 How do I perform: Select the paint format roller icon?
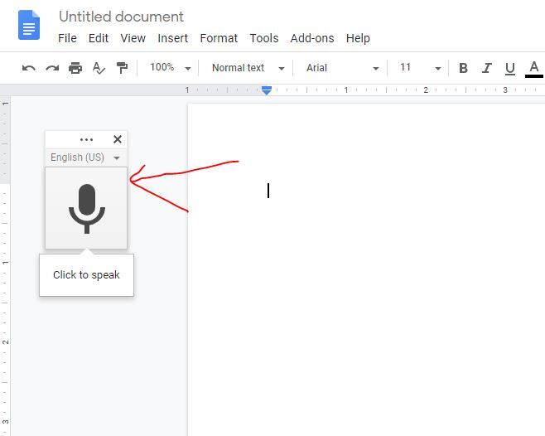122,68
